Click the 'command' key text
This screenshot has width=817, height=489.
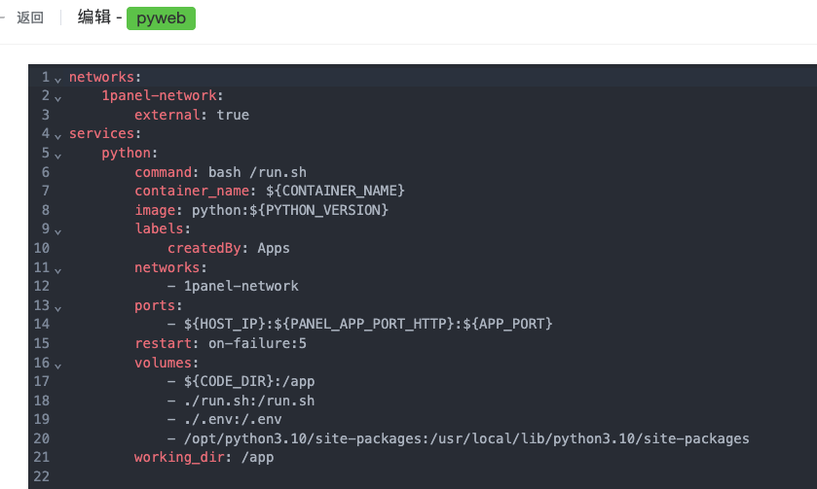click(163, 172)
